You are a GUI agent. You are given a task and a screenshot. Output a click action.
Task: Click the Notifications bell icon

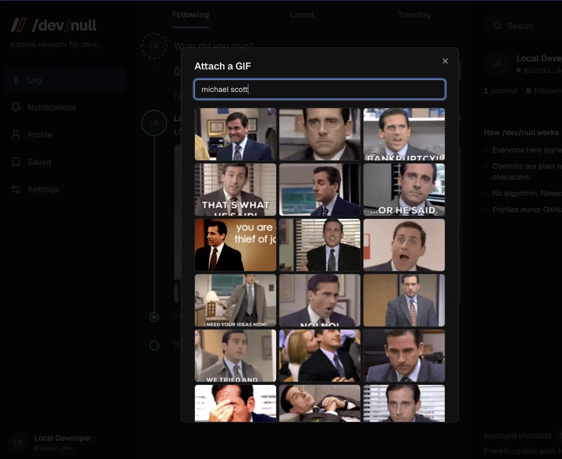tap(16, 107)
